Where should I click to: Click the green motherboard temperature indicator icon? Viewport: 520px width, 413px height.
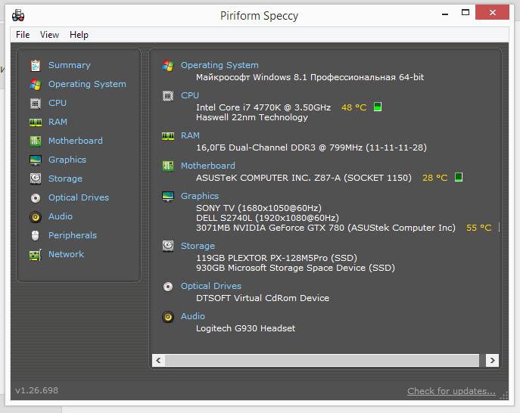pos(459,177)
